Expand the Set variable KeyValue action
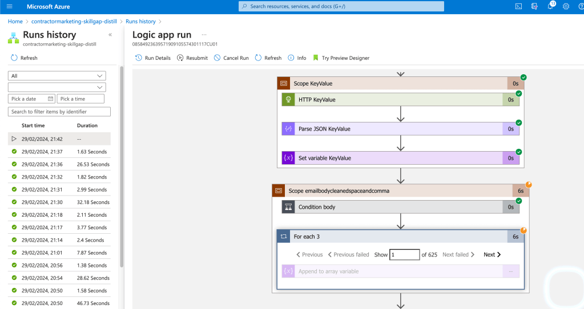Viewport: 584px width, 309px height. point(400,158)
